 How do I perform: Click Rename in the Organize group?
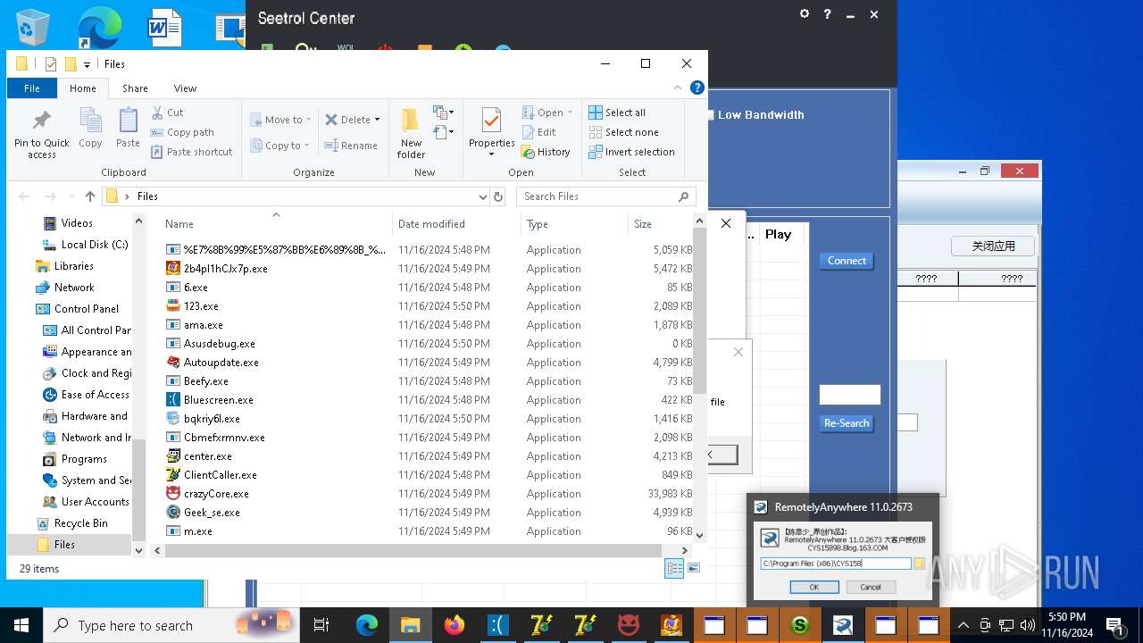(x=350, y=146)
